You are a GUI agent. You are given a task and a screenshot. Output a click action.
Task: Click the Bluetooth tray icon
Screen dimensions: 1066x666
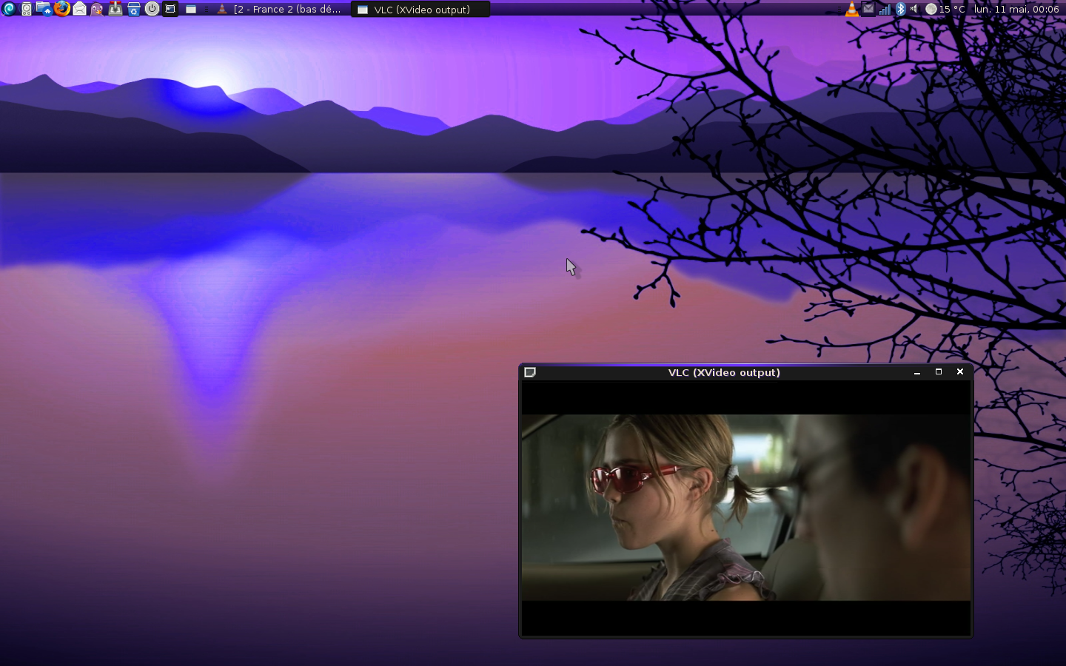[x=901, y=9]
